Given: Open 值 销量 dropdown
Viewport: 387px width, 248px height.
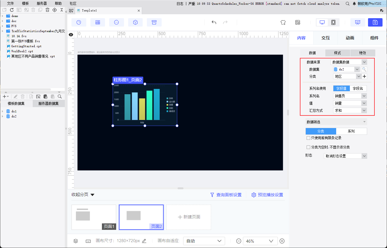Looking at the screenshot, I should point(350,103).
